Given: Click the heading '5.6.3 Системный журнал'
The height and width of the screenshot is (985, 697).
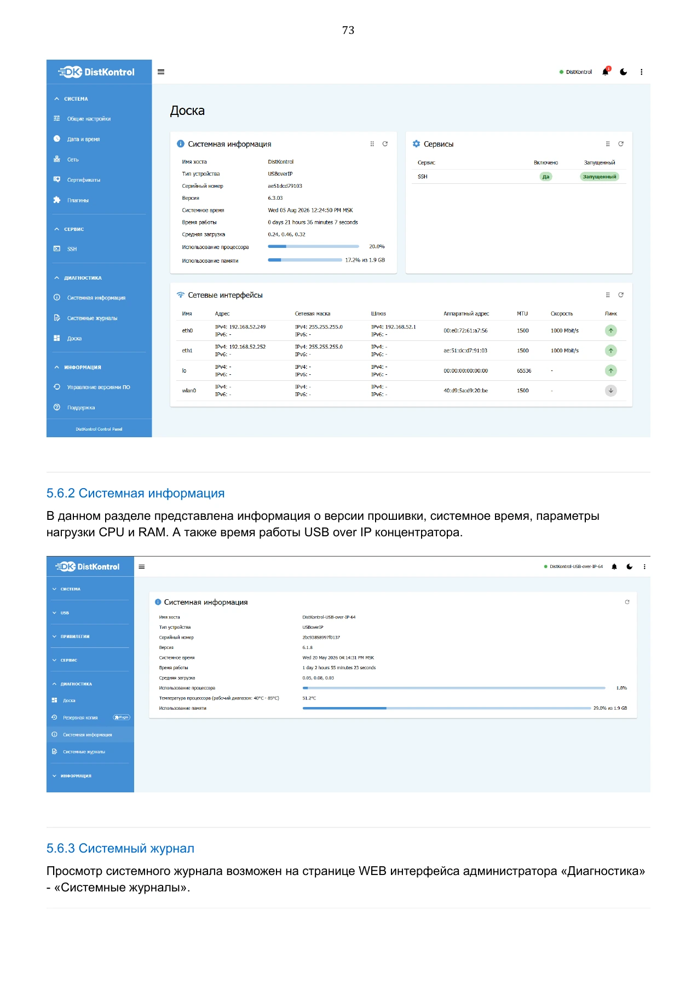Looking at the screenshot, I should [x=120, y=848].
